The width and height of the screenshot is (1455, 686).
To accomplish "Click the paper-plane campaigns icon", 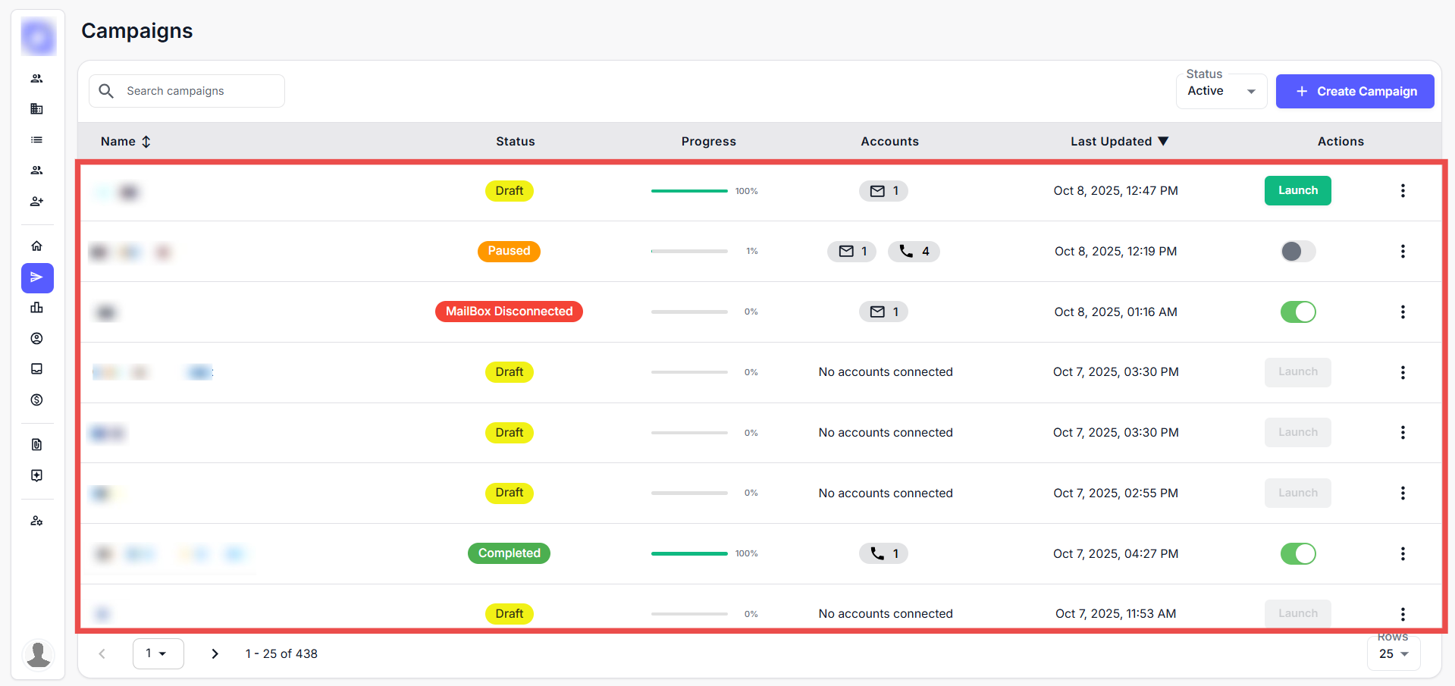I will point(37,278).
